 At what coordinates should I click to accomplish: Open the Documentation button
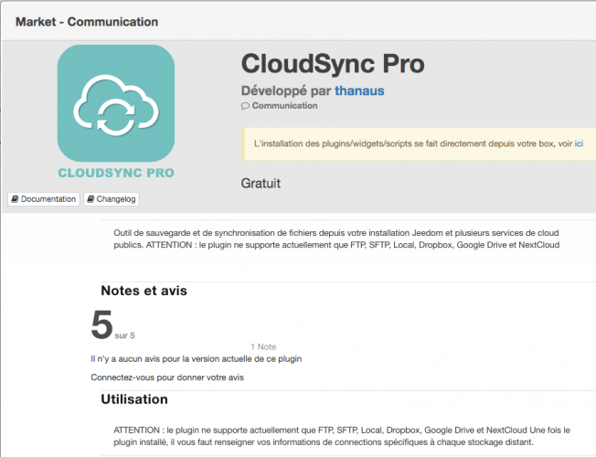pyautogui.click(x=44, y=199)
